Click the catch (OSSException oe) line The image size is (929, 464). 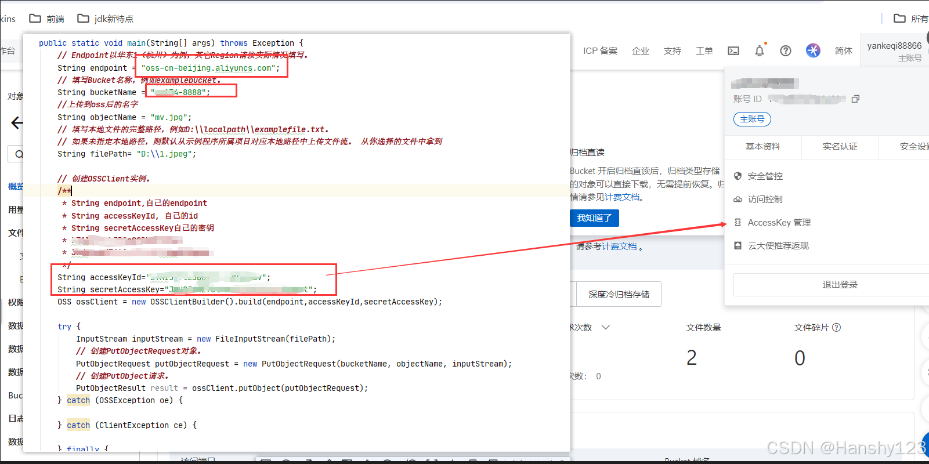(x=120, y=400)
